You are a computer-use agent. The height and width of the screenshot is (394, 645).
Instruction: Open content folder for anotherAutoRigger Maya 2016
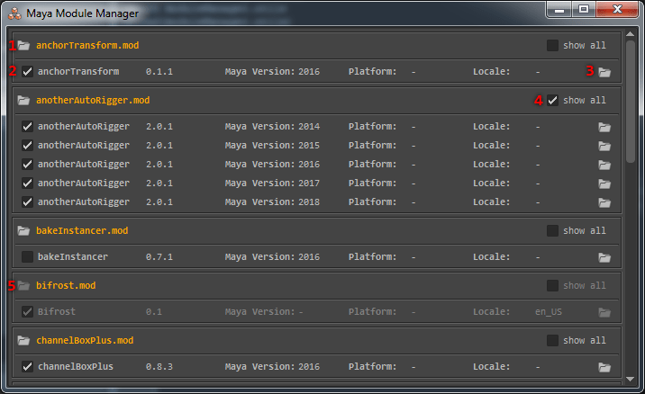coord(604,165)
